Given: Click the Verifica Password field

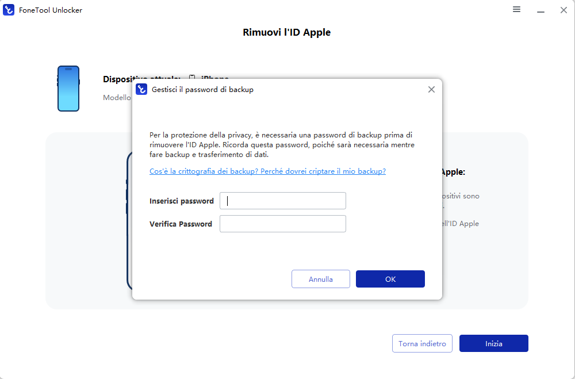Looking at the screenshot, I should click(x=283, y=224).
